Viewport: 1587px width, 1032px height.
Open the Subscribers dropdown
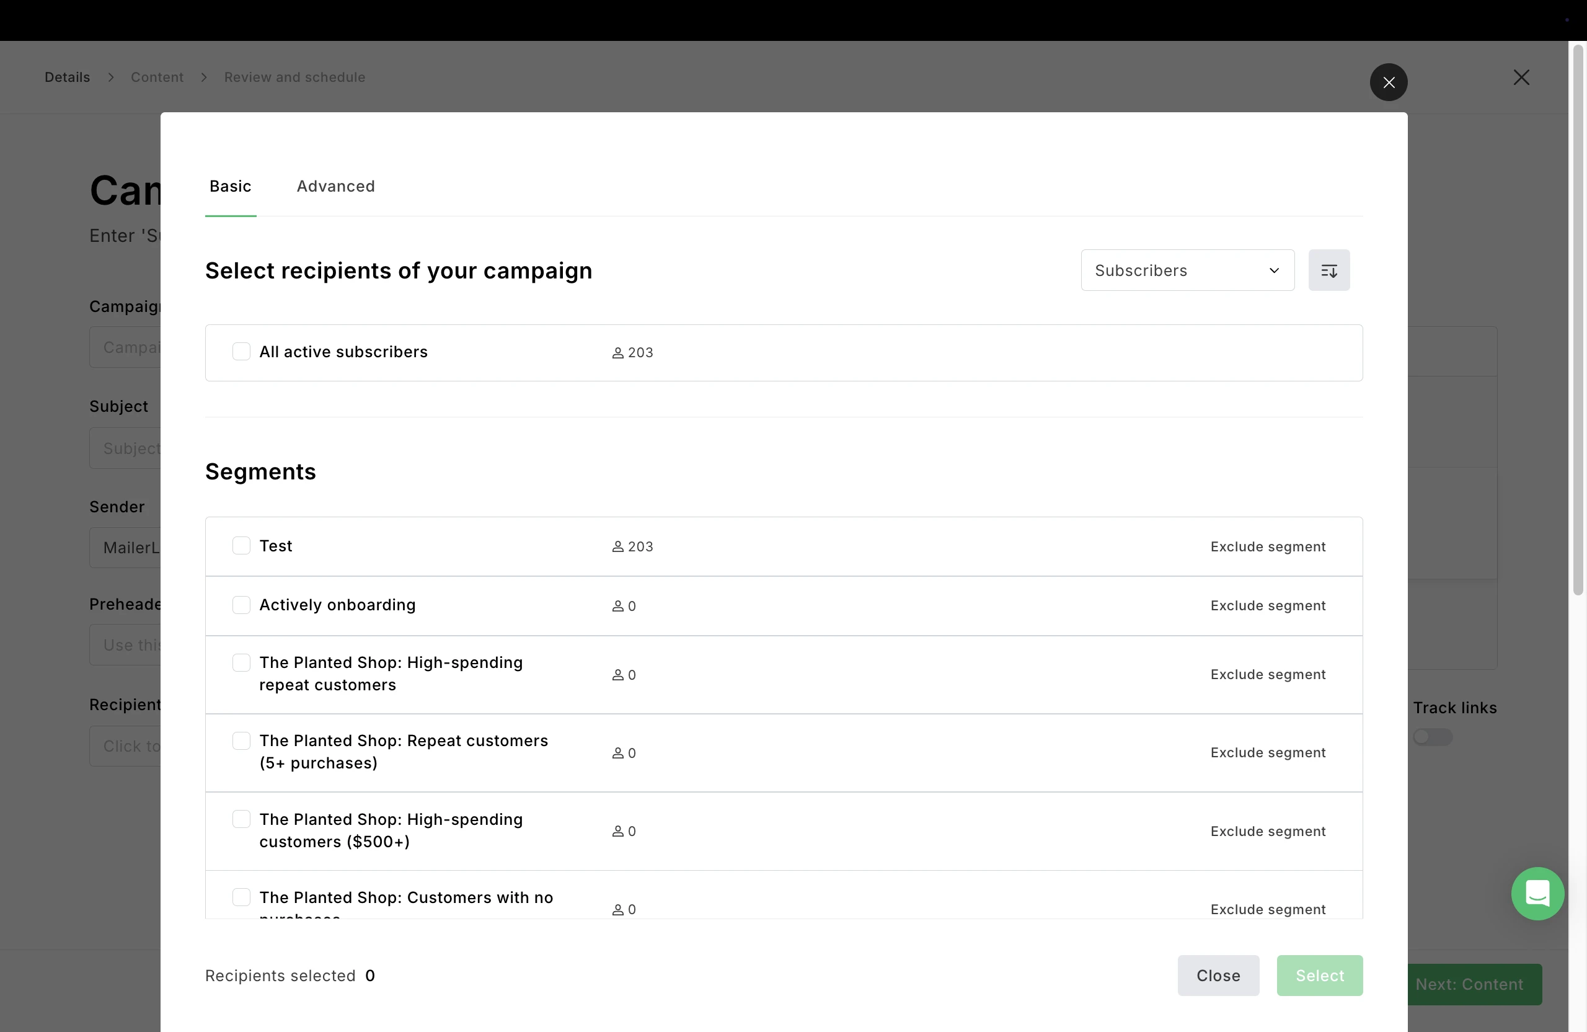pos(1187,270)
